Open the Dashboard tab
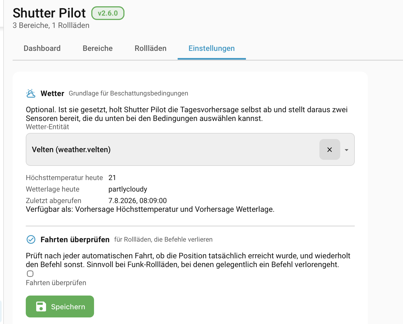The image size is (403, 324). click(x=42, y=48)
